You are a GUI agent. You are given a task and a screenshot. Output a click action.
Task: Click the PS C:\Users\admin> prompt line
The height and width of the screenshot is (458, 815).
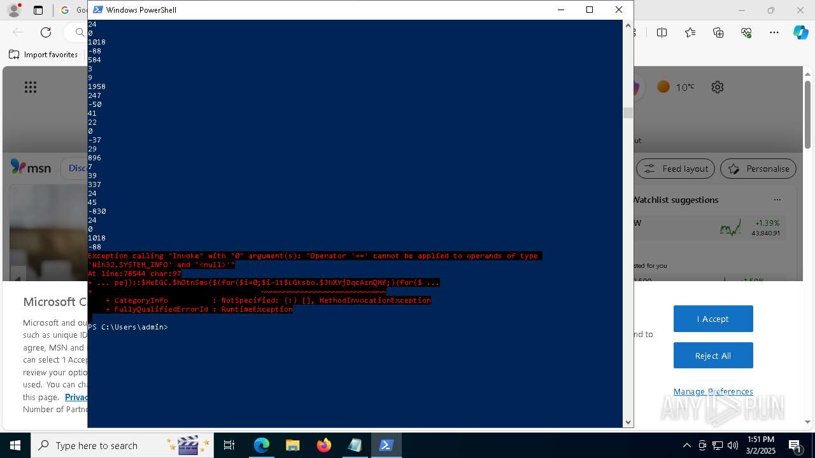point(128,327)
